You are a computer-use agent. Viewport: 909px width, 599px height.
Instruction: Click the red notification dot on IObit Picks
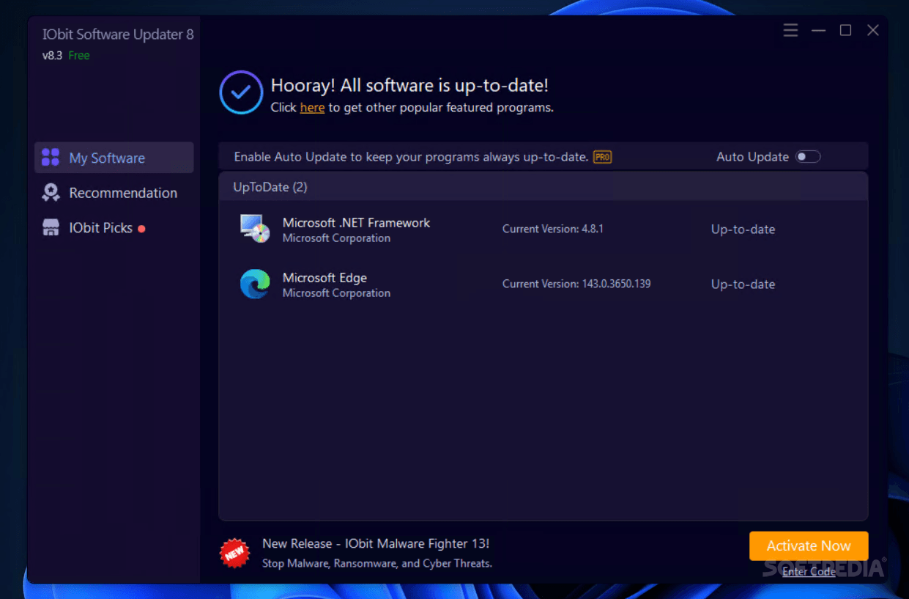point(141,229)
